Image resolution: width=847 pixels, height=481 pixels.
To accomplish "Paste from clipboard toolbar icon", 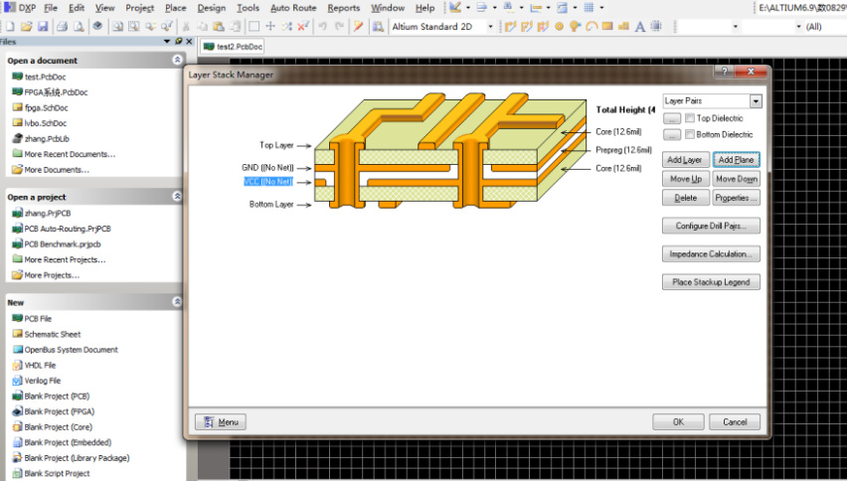I will pos(219,27).
